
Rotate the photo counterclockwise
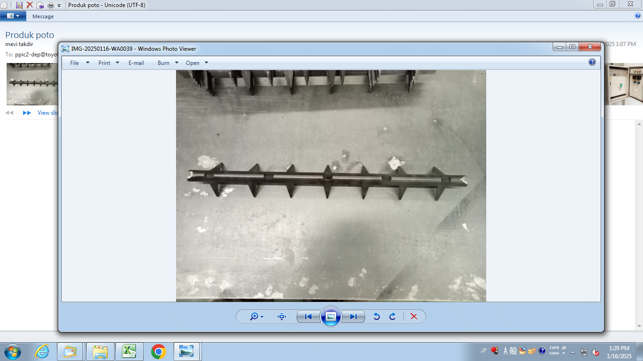pos(377,316)
